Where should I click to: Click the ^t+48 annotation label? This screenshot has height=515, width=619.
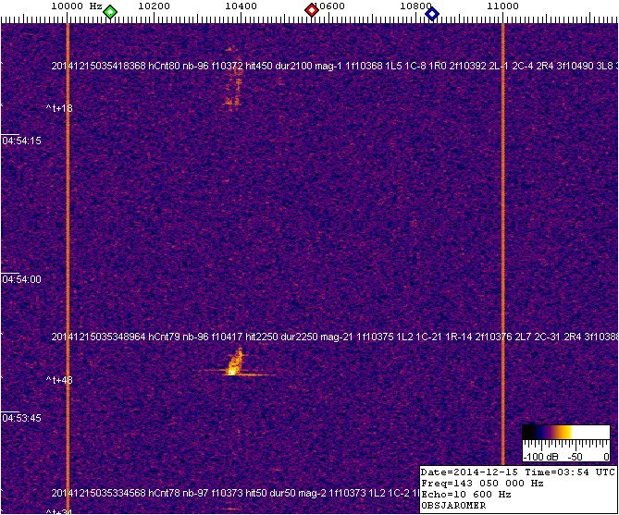point(59,380)
